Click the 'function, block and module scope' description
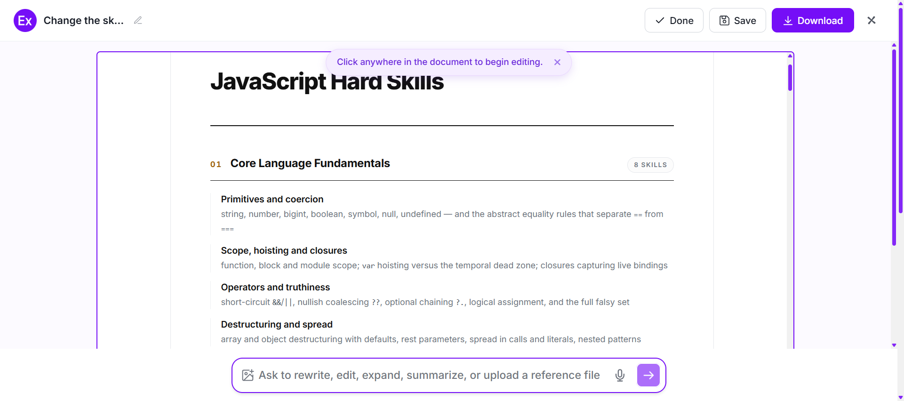The image size is (904, 401). pyautogui.click(x=444, y=265)
